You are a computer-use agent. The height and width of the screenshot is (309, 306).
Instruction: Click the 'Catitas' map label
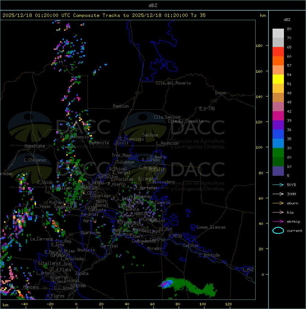pos(191,246)
